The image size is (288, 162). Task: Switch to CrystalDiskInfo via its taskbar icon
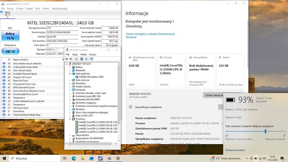pyautogui.click(x=100, y=158)
